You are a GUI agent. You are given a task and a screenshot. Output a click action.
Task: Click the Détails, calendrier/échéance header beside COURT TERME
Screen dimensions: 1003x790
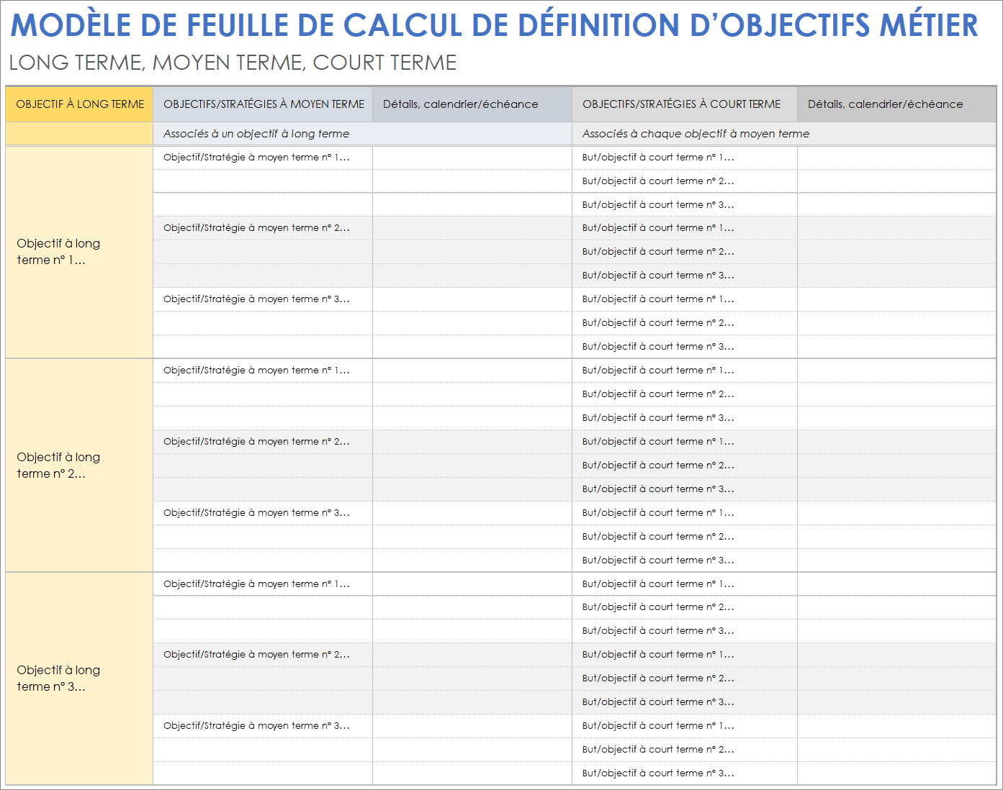point(897,104)
